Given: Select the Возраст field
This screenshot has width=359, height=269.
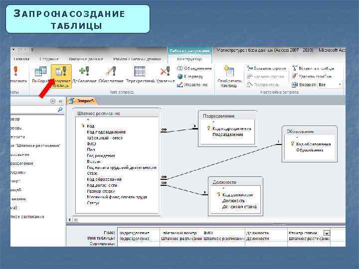Looking at the screenshot, I should click(x=94, y=161).
